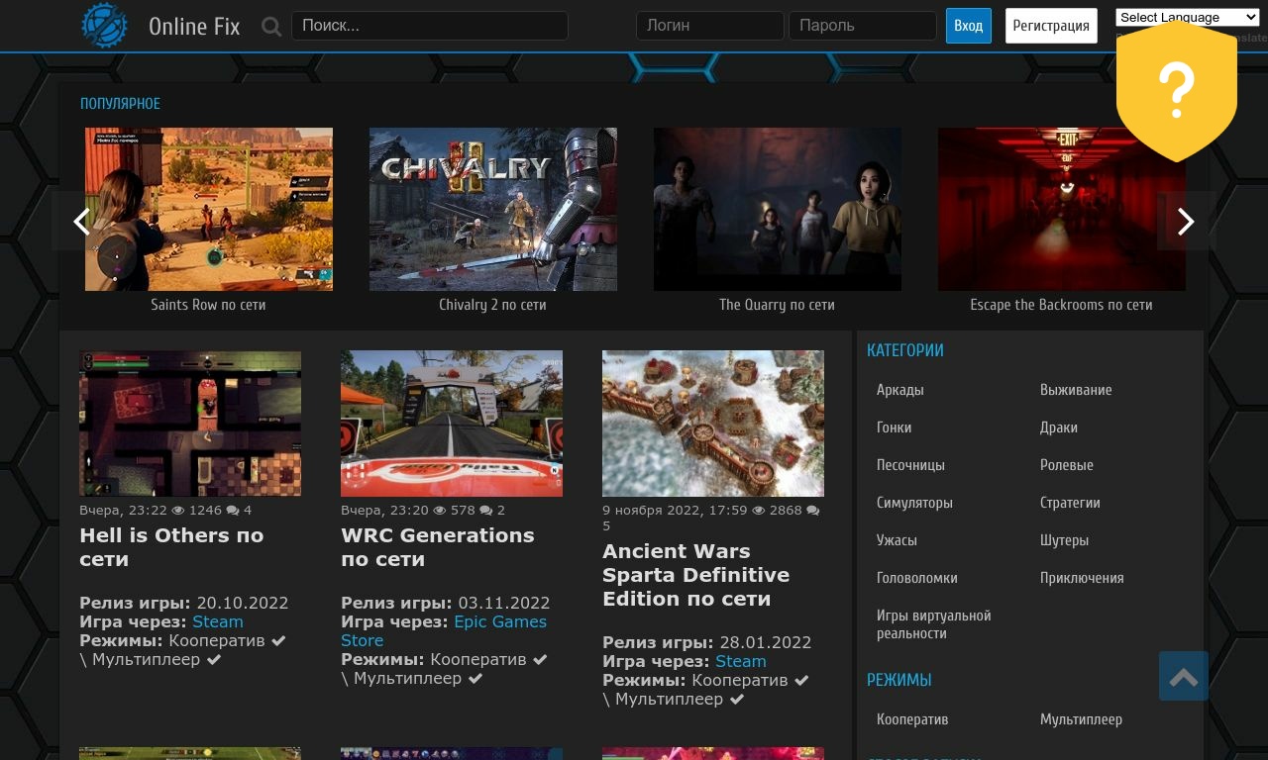Click The Quarry по сети title
The width and height of the screenshot is (1268, 760).
point(777,305)
